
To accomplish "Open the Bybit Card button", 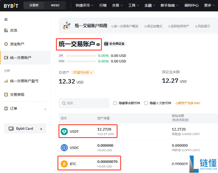I will (x=25, y=128).
